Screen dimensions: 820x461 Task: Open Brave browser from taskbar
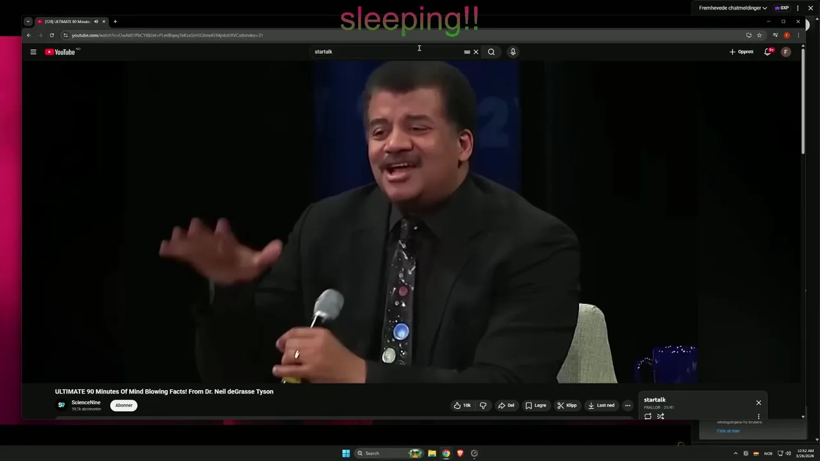pyautogui.click(x=460, y=453)
